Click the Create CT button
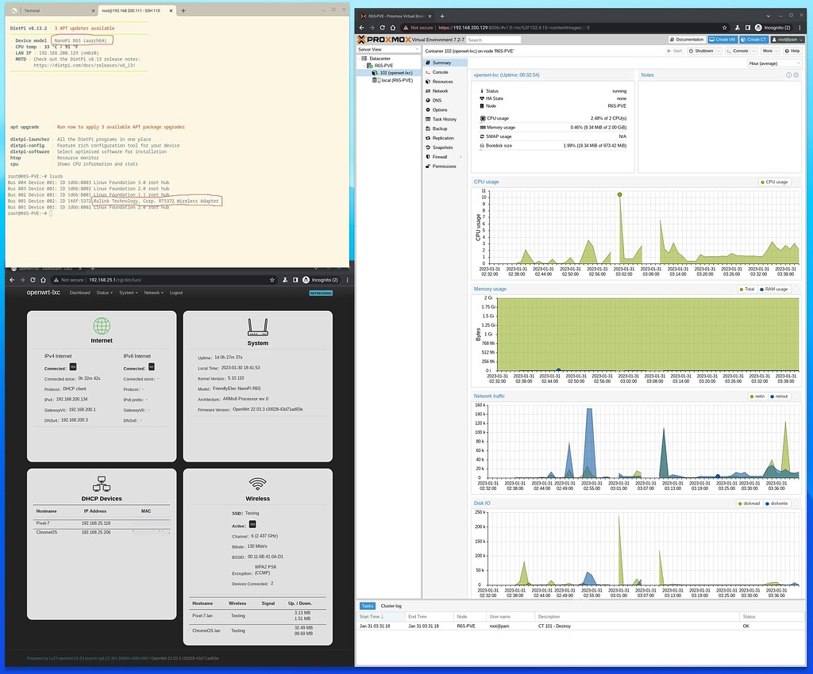This screenshot has width=813, height=674. coord(753,39)
